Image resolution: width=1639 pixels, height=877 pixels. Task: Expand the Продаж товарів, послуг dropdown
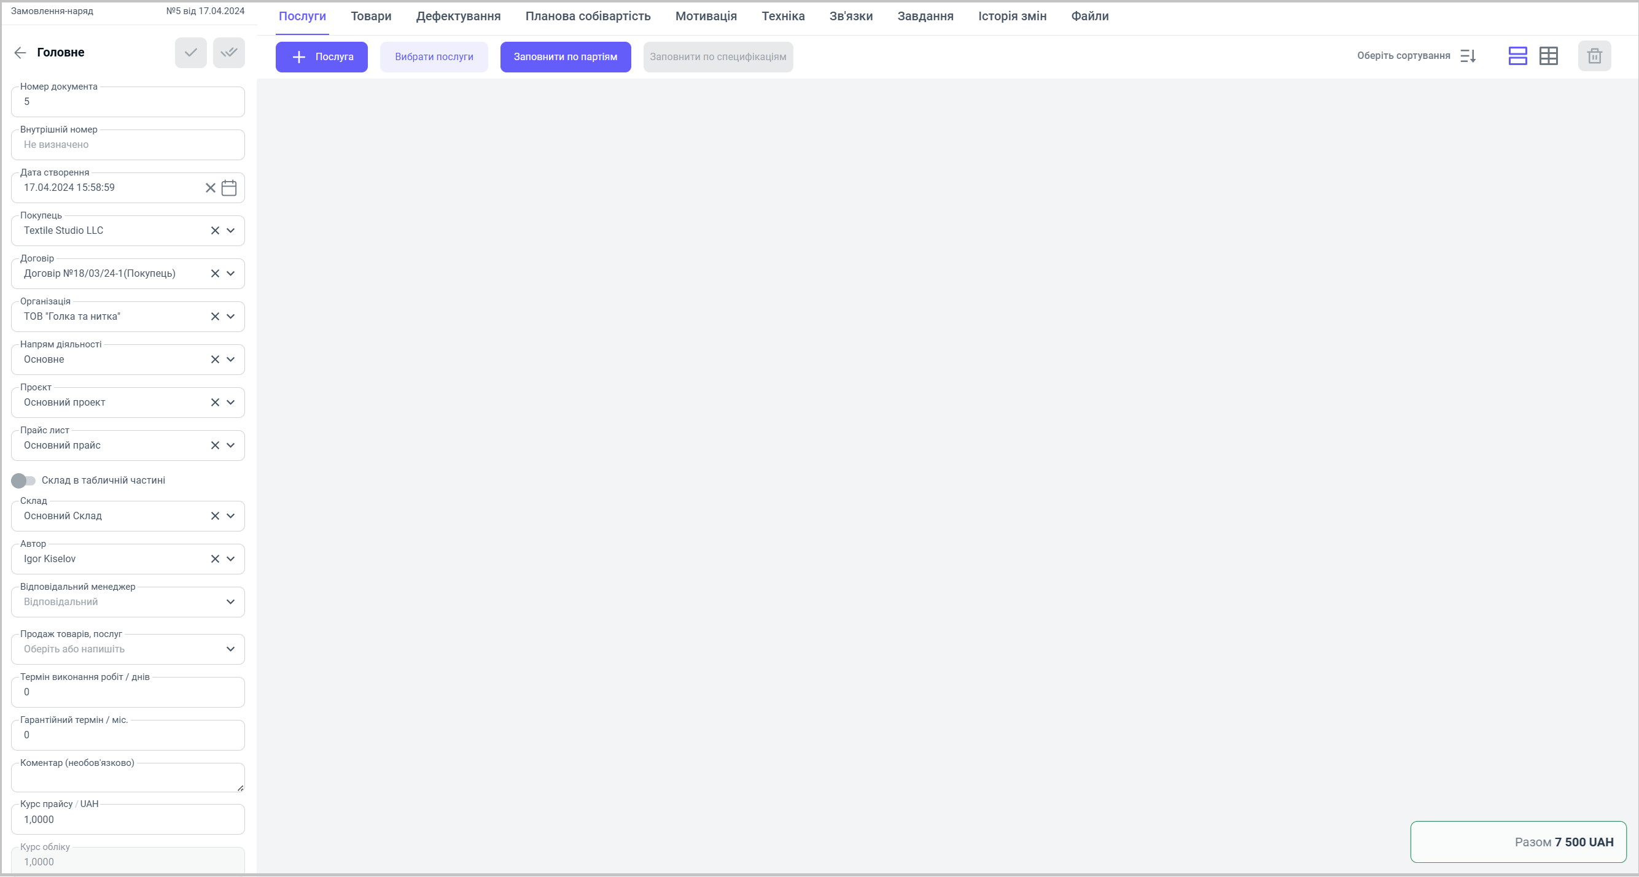[230, 649]
